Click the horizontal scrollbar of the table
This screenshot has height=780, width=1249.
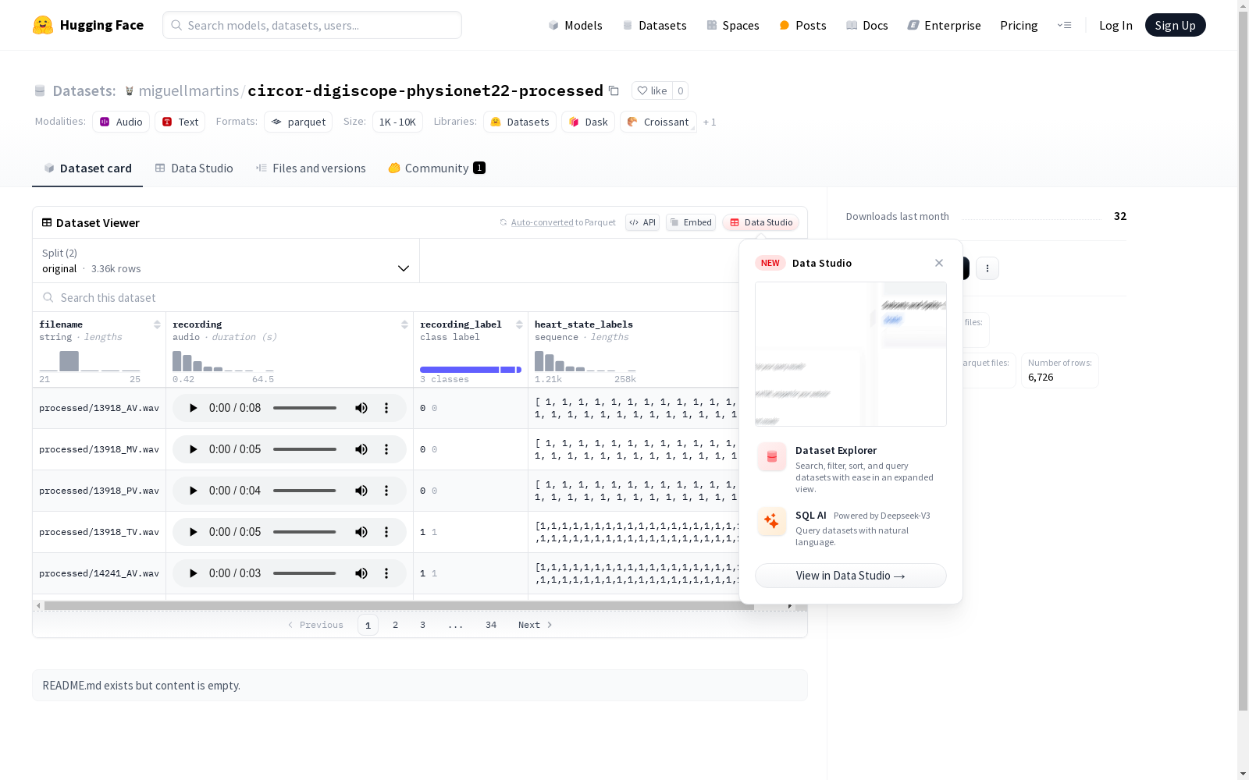pyautogui.click(x=399, y=605)
